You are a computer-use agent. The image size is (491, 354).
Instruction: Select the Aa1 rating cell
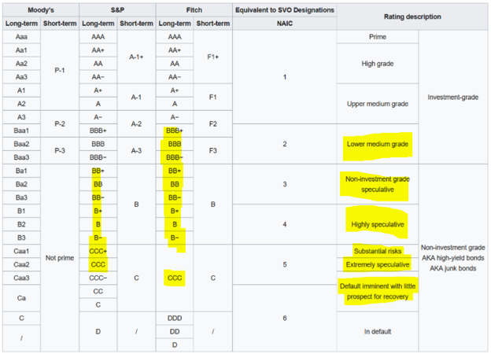pos(21,50)
